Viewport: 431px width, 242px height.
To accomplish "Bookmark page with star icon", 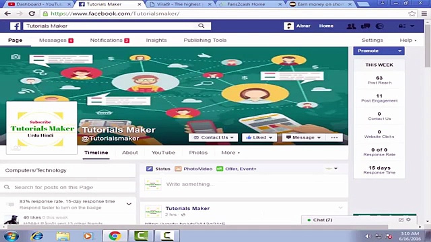I will (x=412, y=14).
